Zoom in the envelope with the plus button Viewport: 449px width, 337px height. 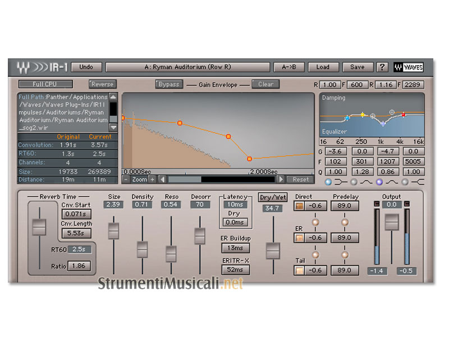(x=152, y=179)
